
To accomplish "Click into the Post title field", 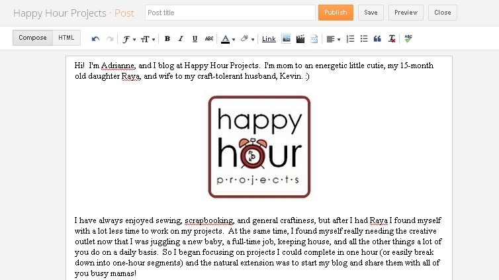I will click(230, 13).
